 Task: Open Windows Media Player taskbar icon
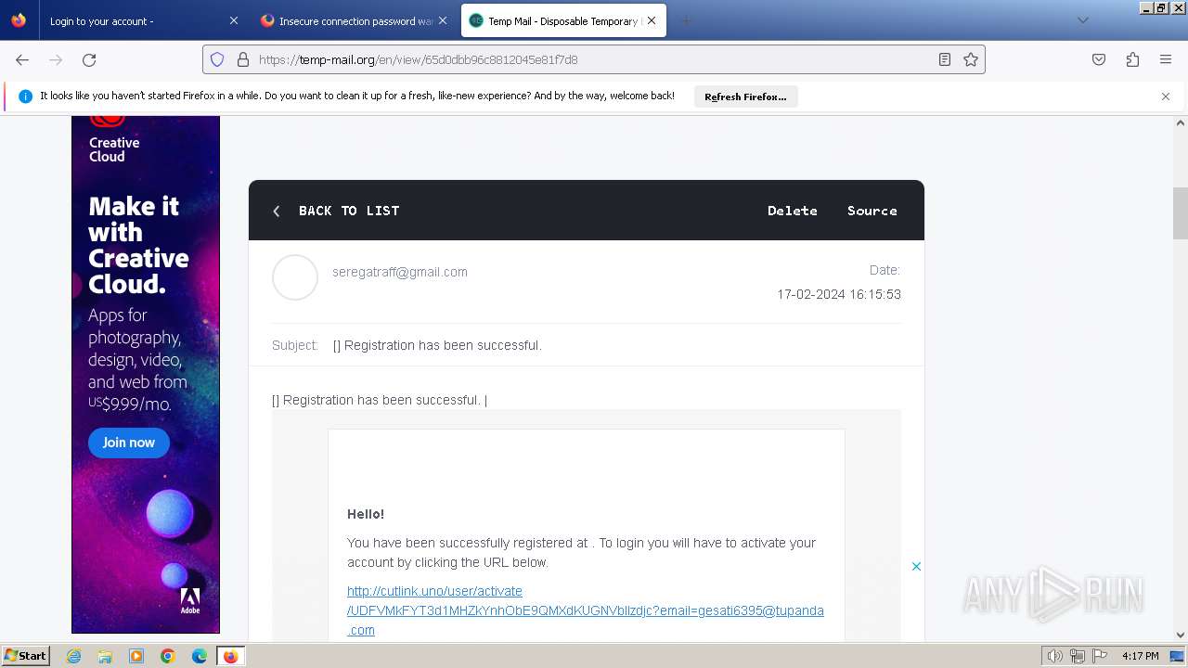pyautogui.click(x=136, y=656)
